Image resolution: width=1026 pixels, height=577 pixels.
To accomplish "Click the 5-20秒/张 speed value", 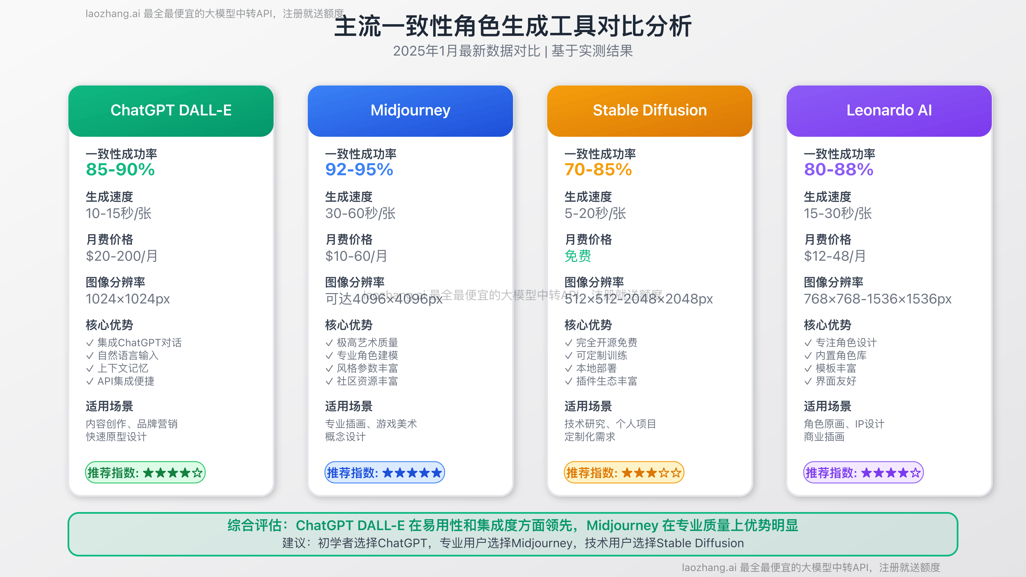I will point(595,213).
